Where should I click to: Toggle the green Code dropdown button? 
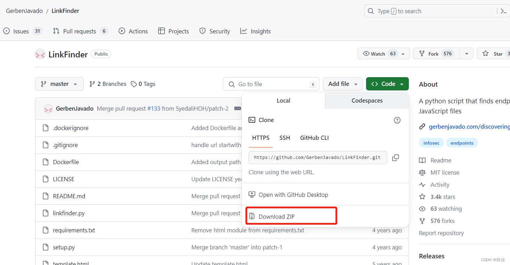coord(387,84)
